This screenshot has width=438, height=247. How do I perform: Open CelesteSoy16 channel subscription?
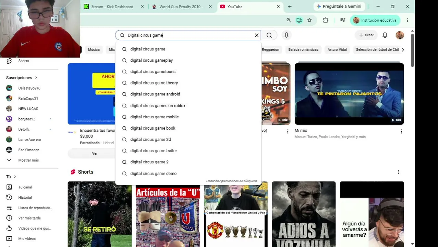[29, 88]
